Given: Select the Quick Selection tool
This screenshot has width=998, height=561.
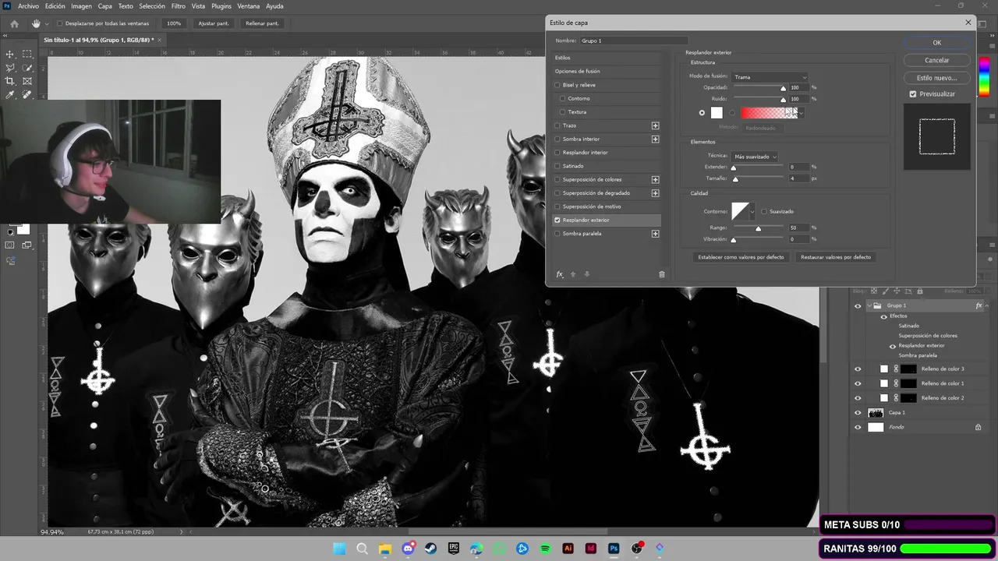Looking at the screenshot, I should (x=27, y=68).
